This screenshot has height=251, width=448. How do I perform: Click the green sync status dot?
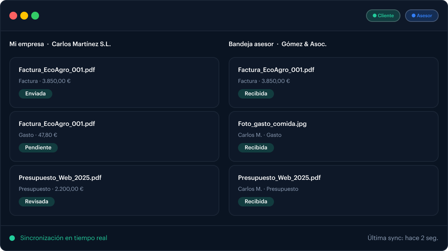pos(12,238)
